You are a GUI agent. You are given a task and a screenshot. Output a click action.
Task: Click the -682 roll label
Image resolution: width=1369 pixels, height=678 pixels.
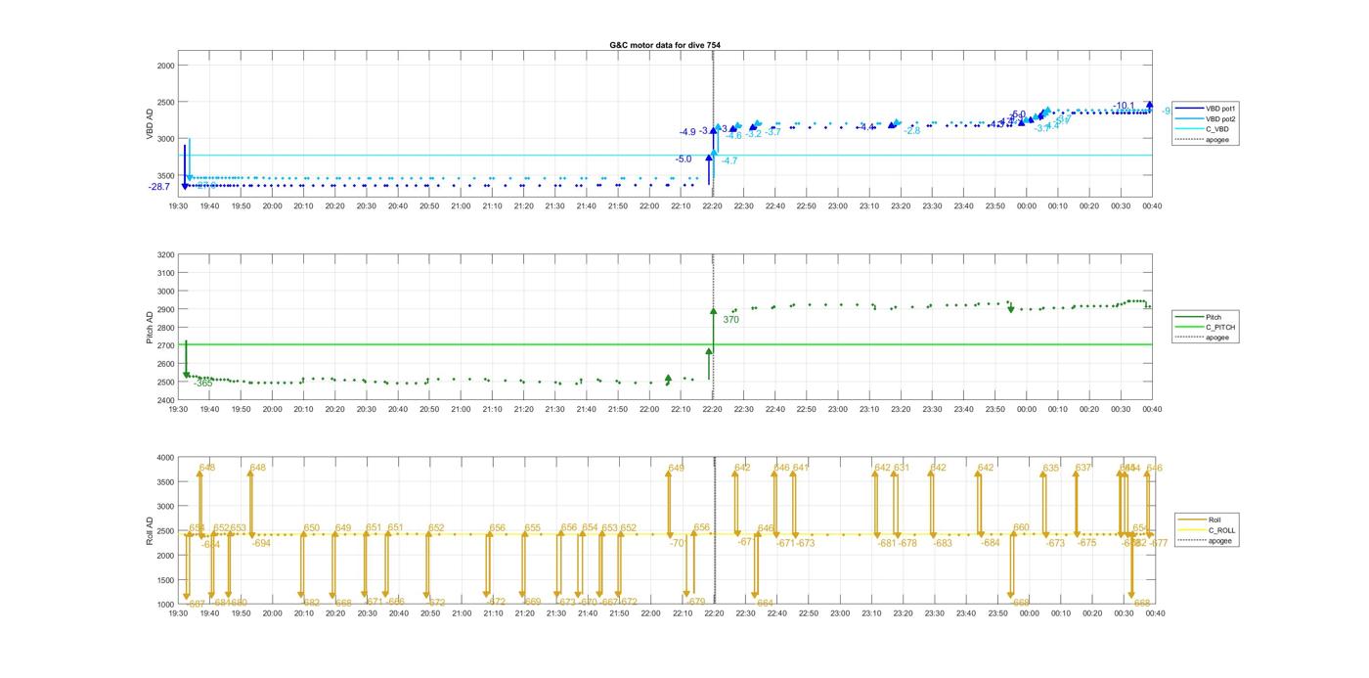pyautogui.click(x=310, y=603)
